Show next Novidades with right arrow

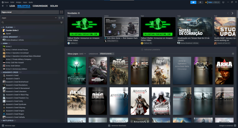232,13
